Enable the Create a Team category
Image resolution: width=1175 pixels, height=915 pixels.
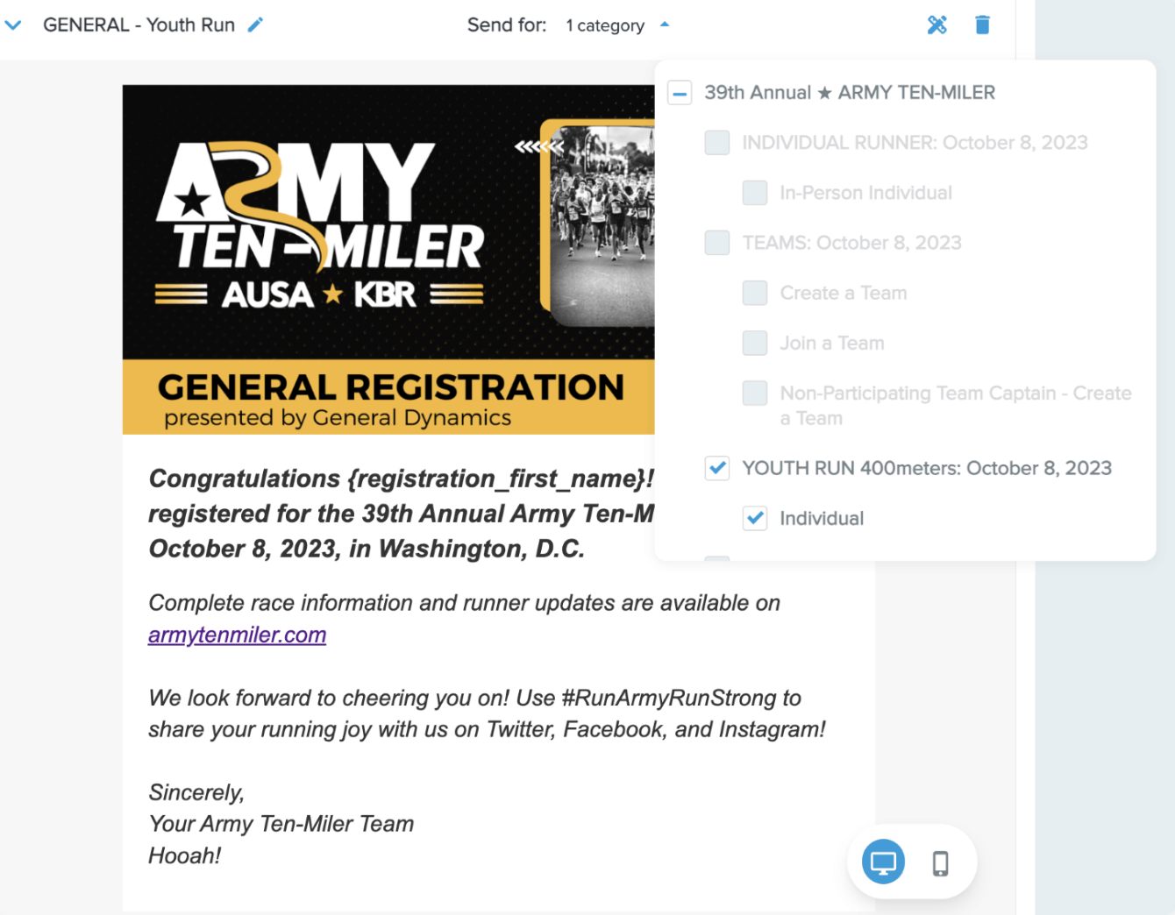click(x=755, y=293)
